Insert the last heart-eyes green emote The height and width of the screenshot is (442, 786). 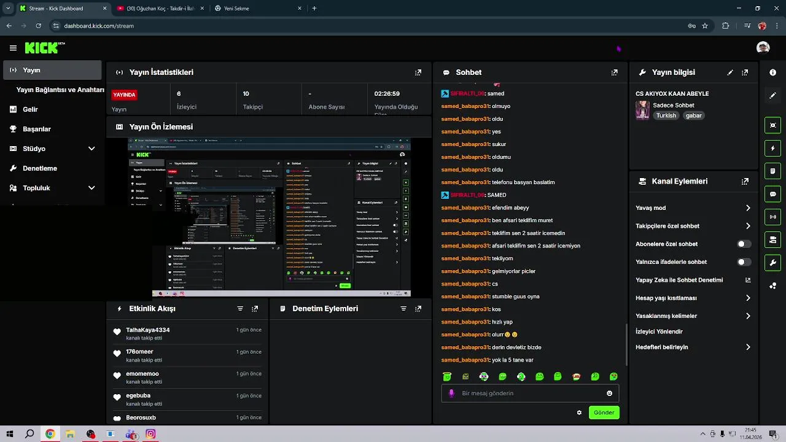tap(613, 376)
